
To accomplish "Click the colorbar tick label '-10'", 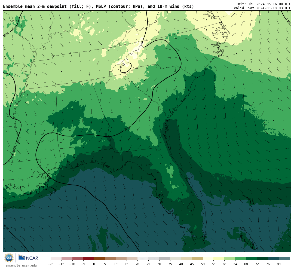I will (x=72, y=264).
